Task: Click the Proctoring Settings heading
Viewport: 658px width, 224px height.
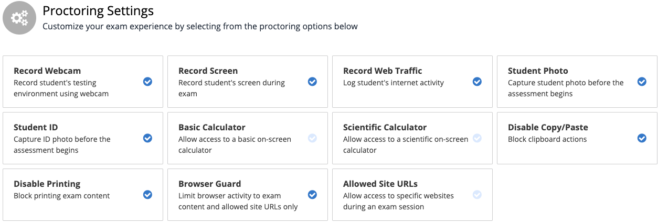Action: coord(98,10)
